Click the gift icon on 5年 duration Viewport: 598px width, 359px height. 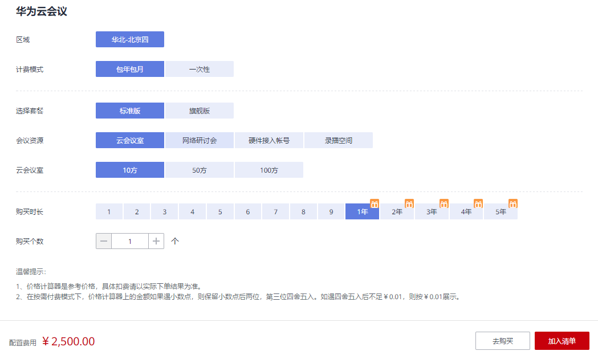tap(513, 204)
